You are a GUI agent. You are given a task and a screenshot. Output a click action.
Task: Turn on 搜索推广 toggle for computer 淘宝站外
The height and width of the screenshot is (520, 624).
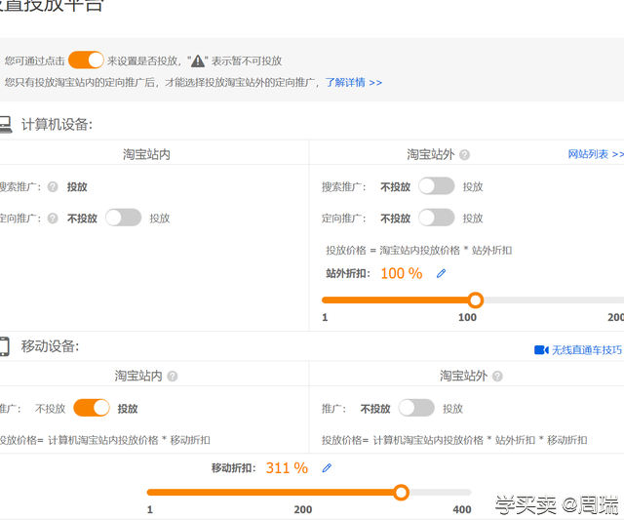(436, 186)
